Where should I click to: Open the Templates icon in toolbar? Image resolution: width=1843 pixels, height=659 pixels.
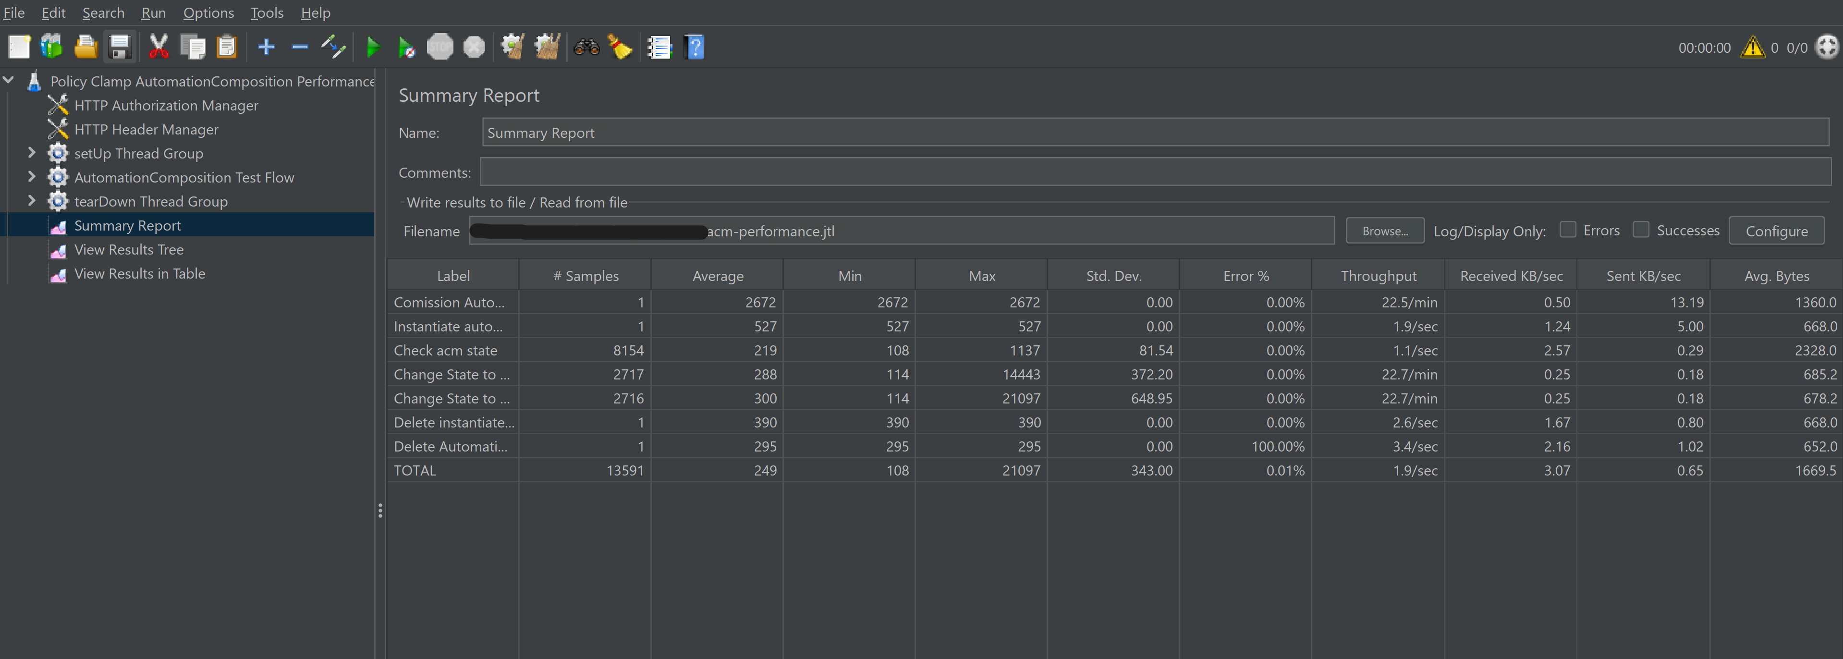(51, 47)
